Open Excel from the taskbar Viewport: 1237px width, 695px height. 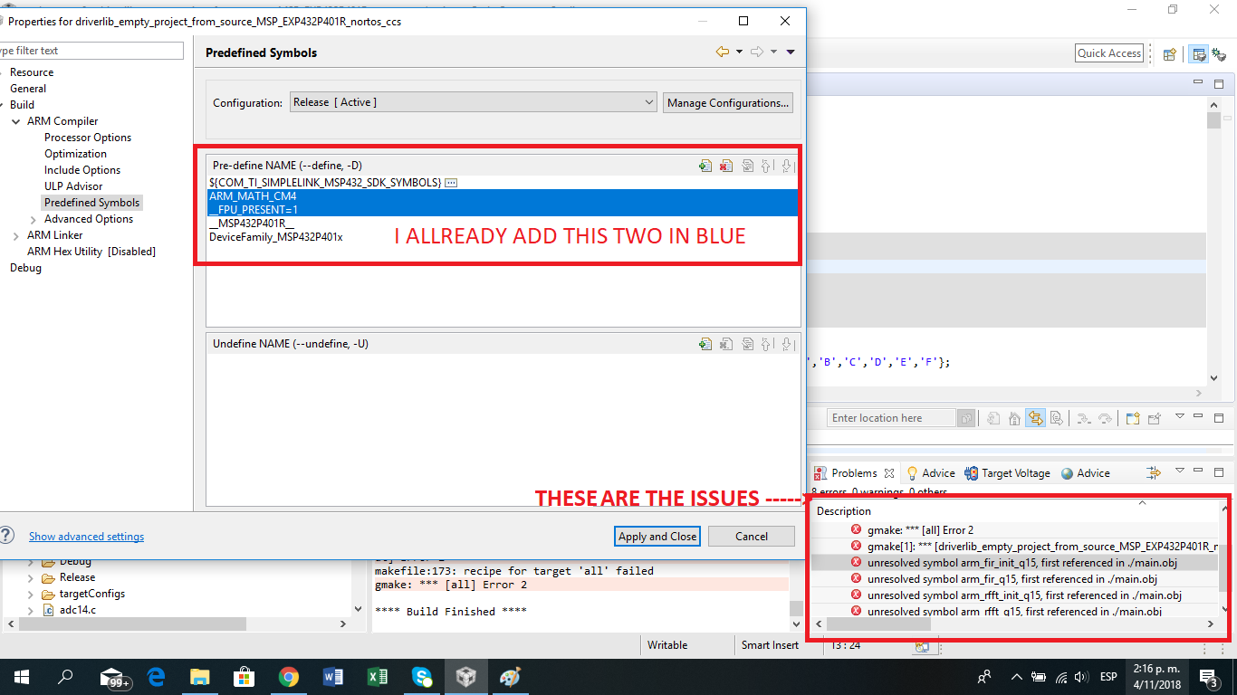point(378,677)
